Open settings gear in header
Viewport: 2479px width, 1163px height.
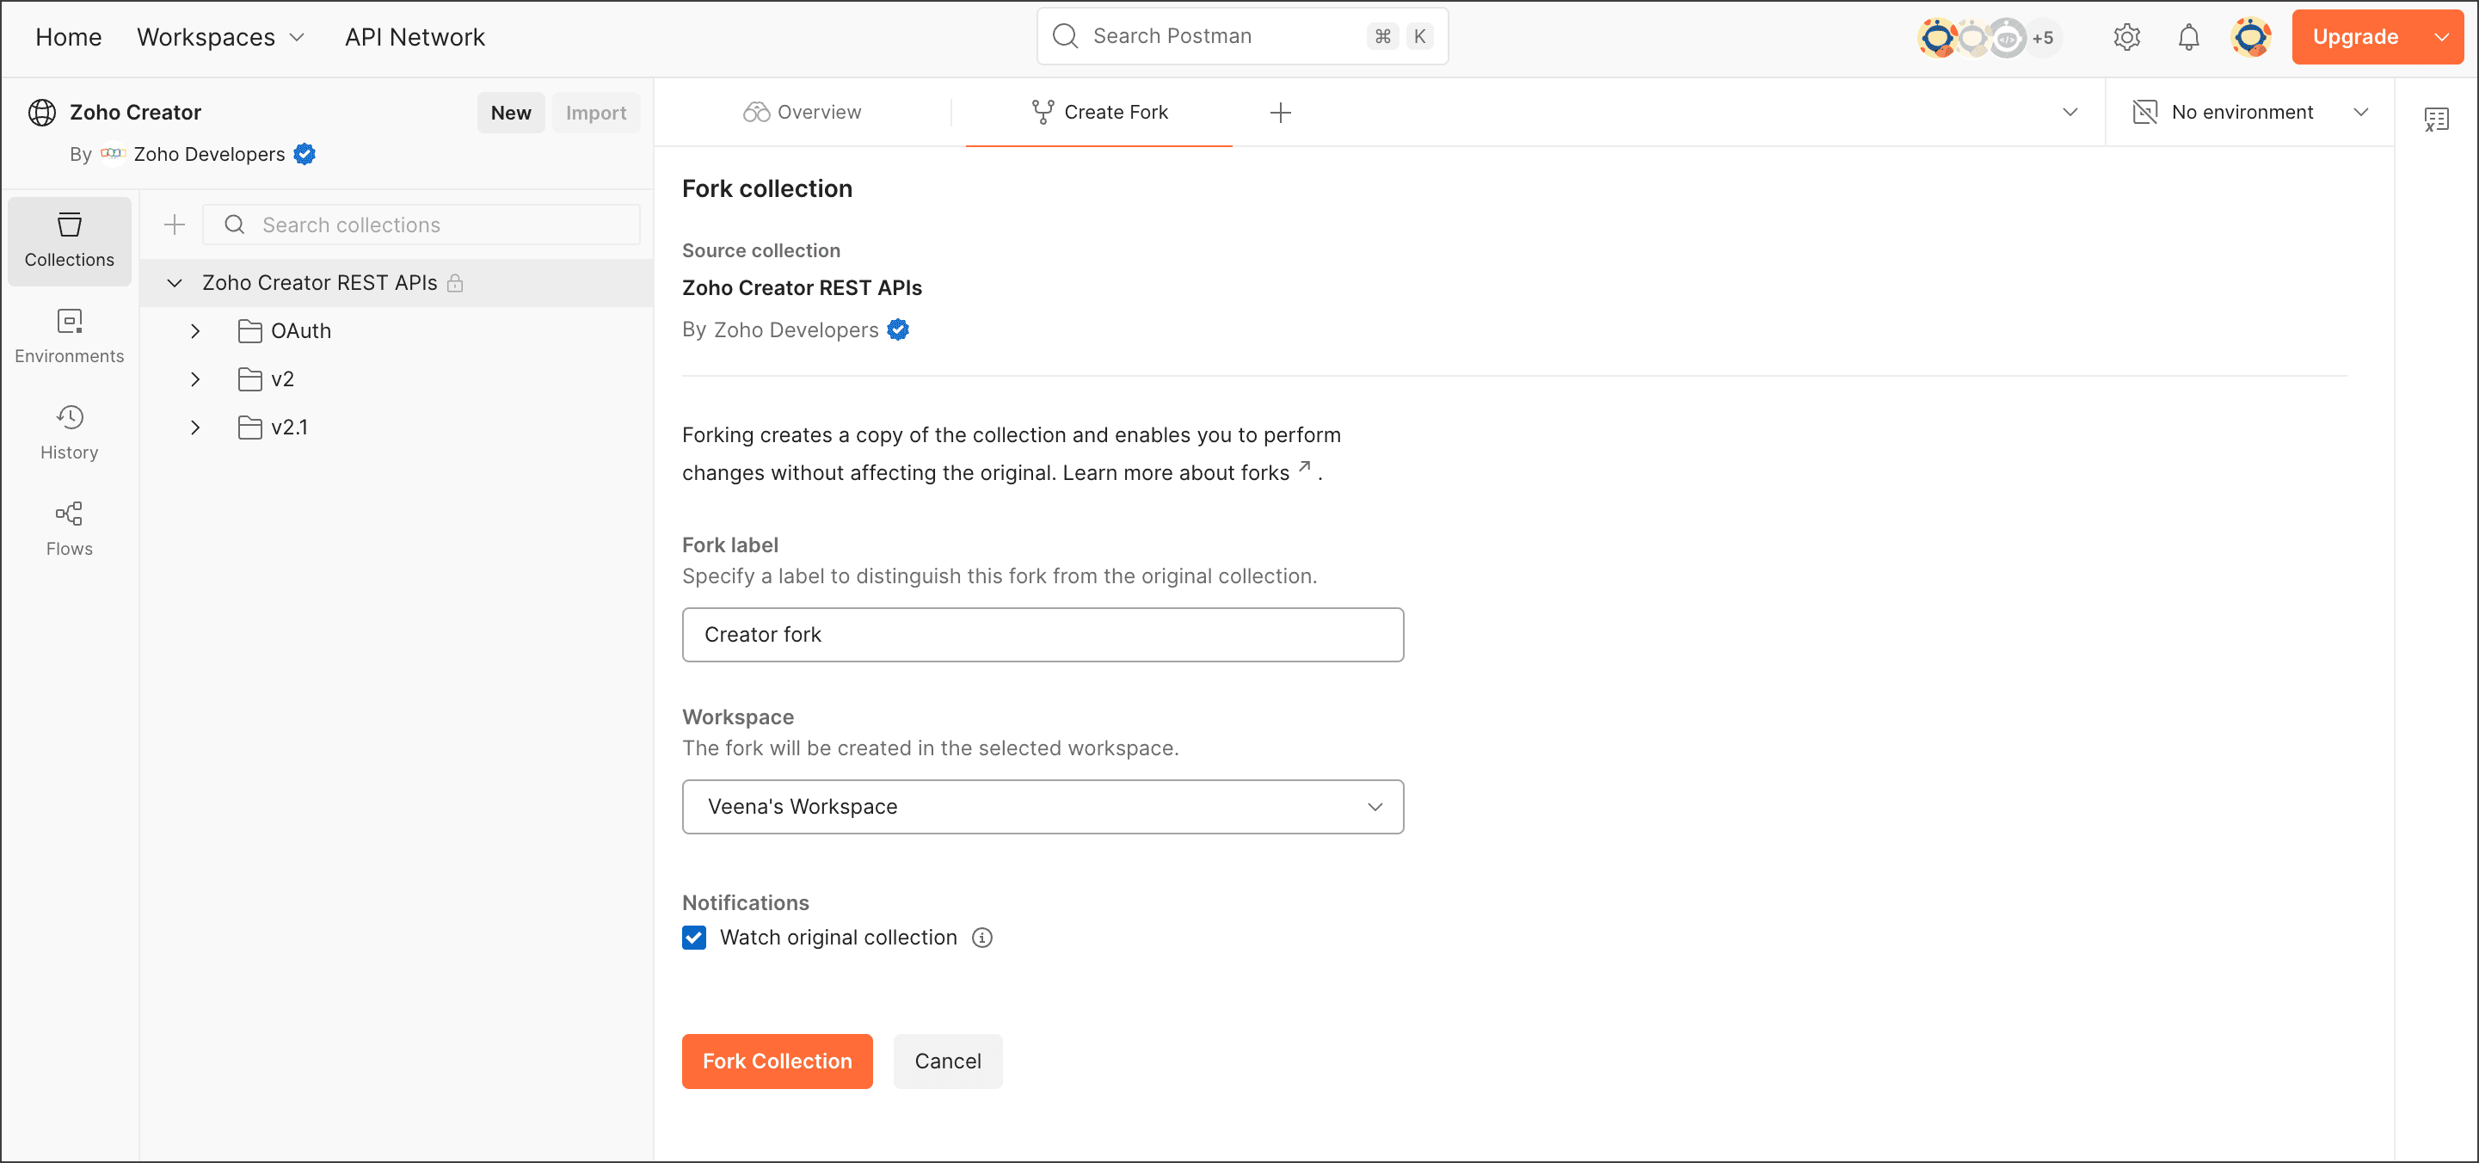click(2125, 37)
